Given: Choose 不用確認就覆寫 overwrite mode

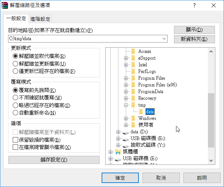Looking at the screenshot, I should (37, 98).
